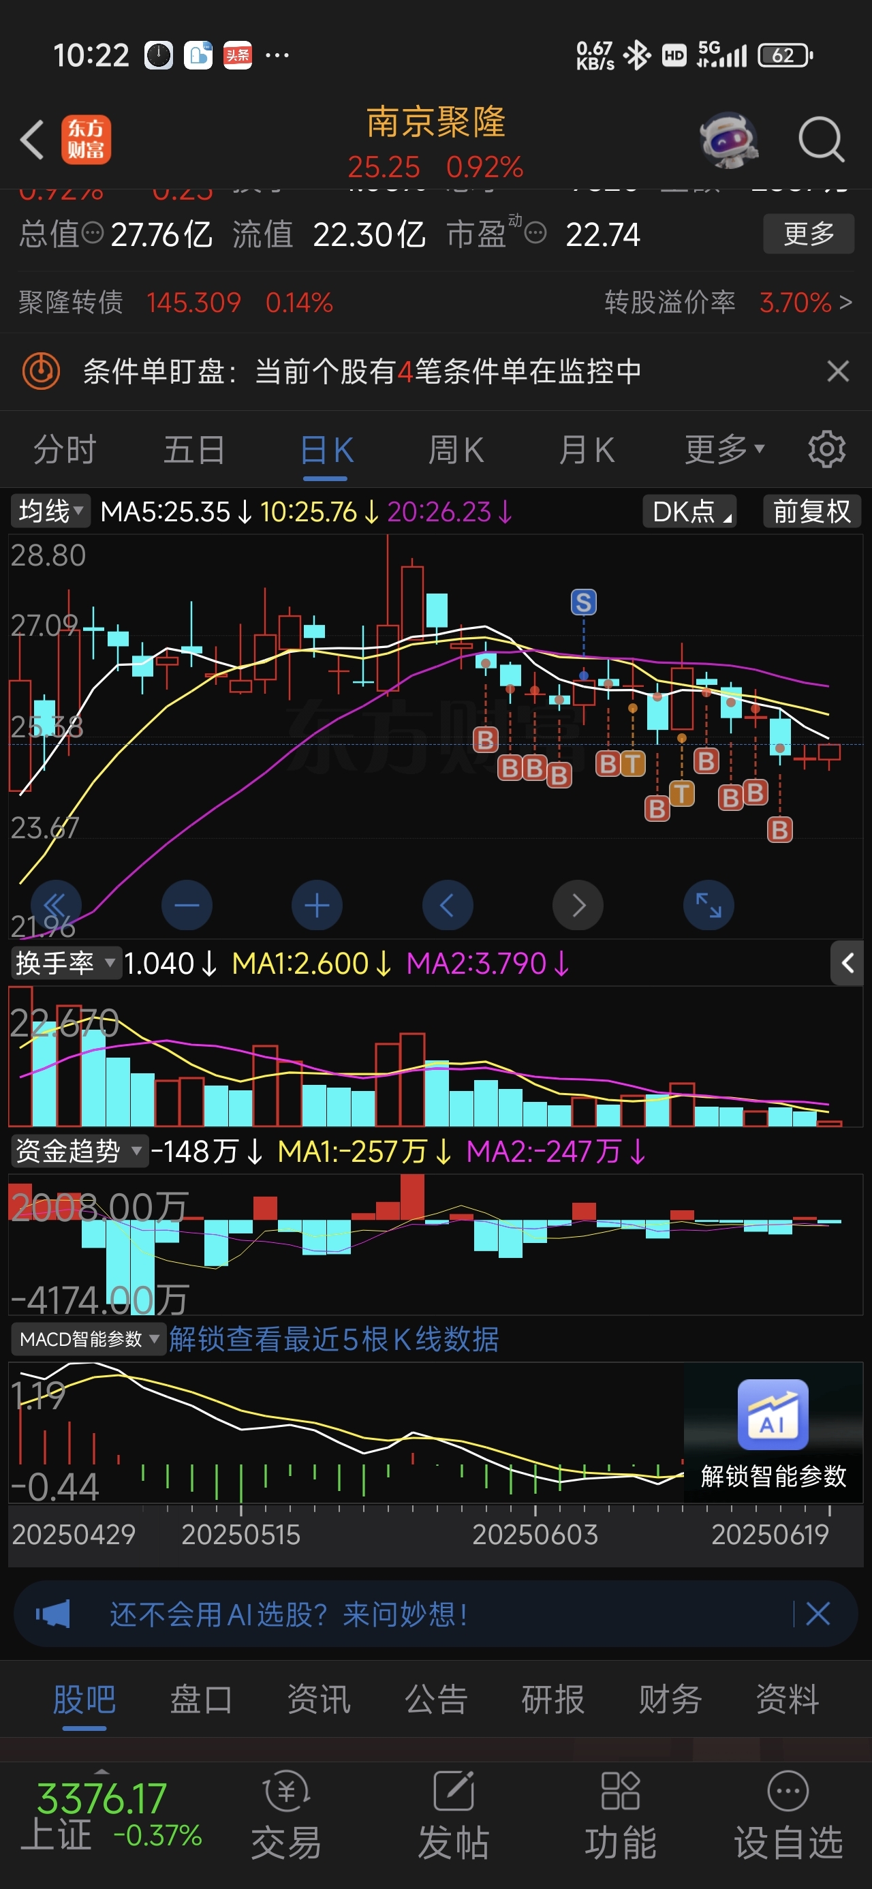Switch to 五日 chart tab
Screen dimensions: 872x1889
pyautogui.click(x=194, y=449)
